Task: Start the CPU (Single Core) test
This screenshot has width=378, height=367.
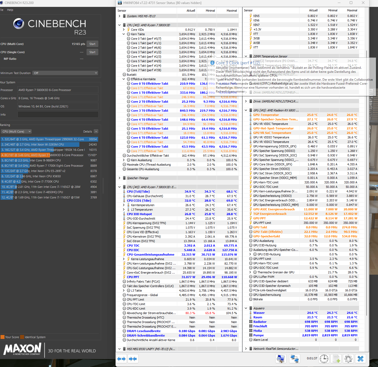Action: coord(92,52)
